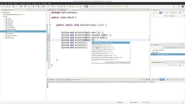Collapse Main9 class in Outline
Viewport: 185px width, 104px height.
point(151,52)
